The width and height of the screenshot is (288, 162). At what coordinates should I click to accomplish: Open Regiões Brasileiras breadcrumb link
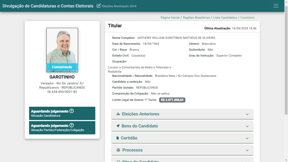196,18
